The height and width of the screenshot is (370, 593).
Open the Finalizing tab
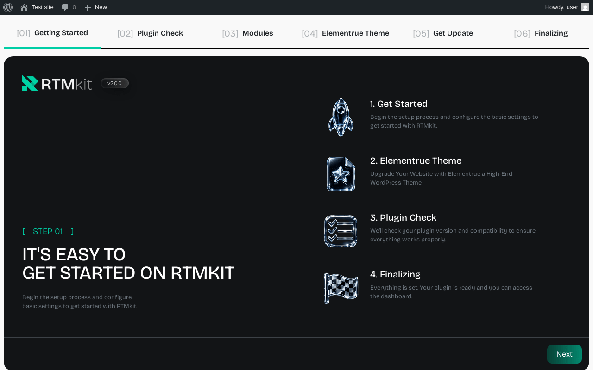click(x=541, y=33)
